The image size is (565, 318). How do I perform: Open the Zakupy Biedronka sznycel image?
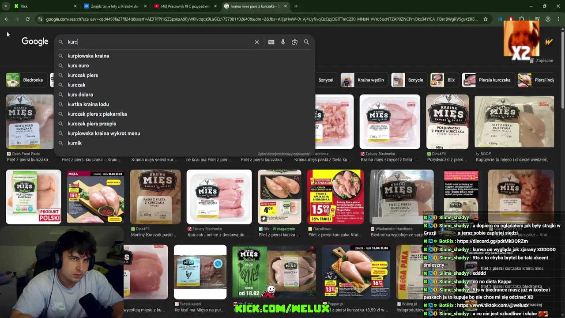(390, 121)
